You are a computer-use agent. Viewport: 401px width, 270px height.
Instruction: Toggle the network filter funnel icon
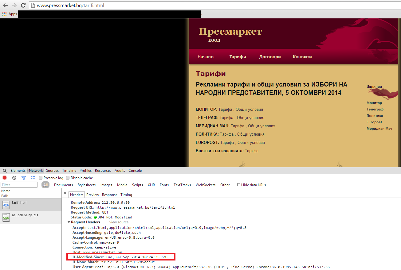(24, 178)
